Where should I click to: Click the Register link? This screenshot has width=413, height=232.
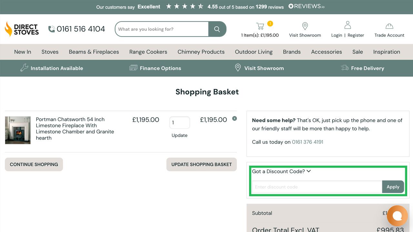pos(356,35)
